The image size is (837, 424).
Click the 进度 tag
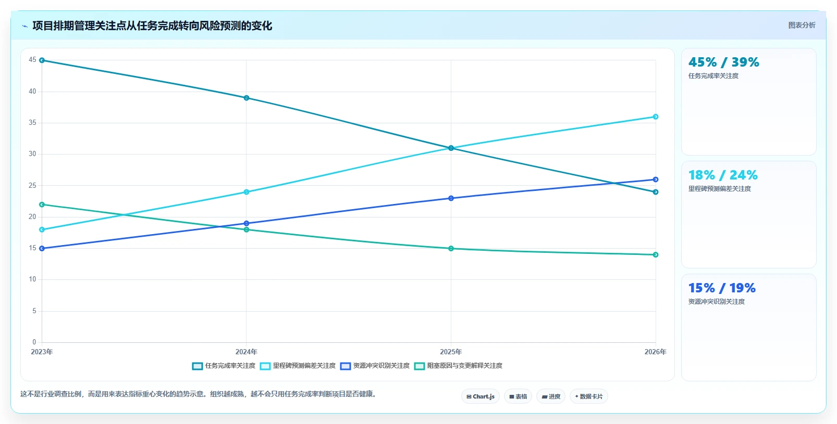pyautogui.click(x=551, y=396)
